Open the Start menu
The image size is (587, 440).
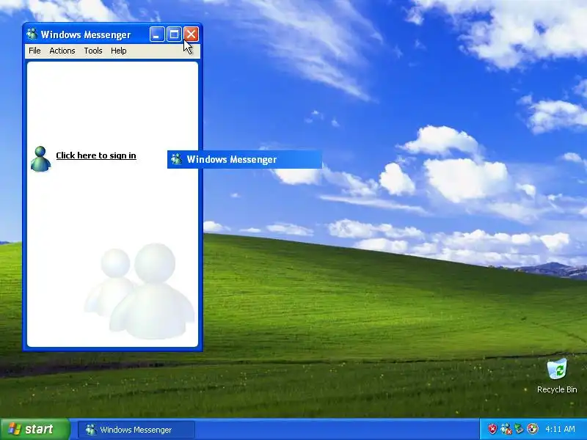(34, 429)
